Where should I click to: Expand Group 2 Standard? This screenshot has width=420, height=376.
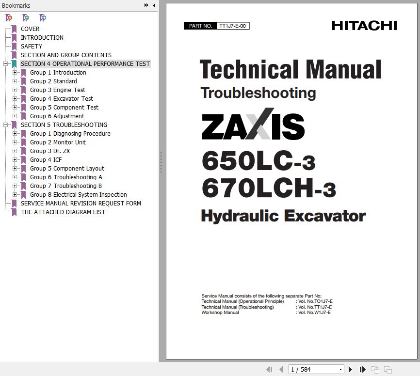[15, 81]
